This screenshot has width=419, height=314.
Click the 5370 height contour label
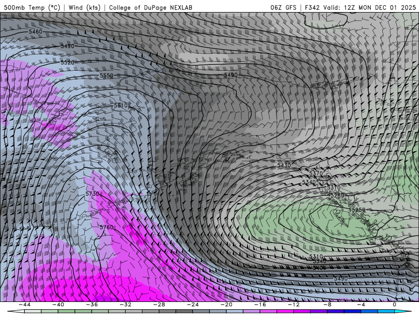[316, 173]
